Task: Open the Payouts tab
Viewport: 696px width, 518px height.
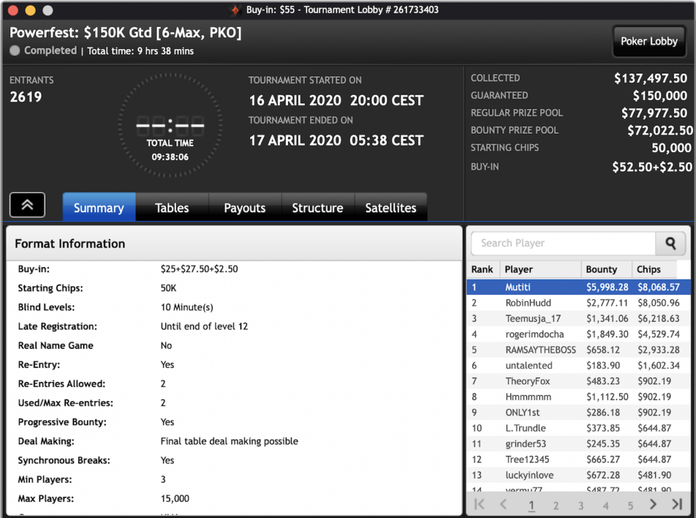Action: (x=245, y=208)
